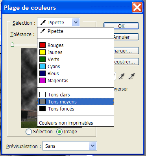Select Verts from the color list
The image size is (146, 156).
click(x=76, y=59)
